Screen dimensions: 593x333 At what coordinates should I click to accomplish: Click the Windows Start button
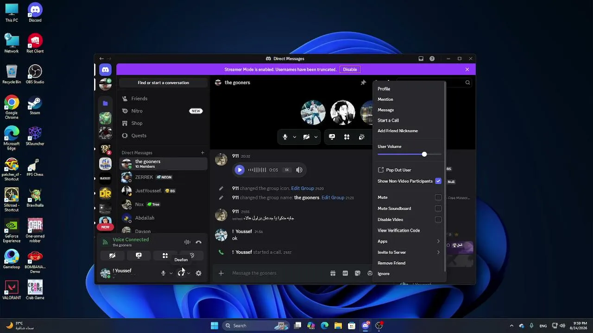(x=214, y=326)
